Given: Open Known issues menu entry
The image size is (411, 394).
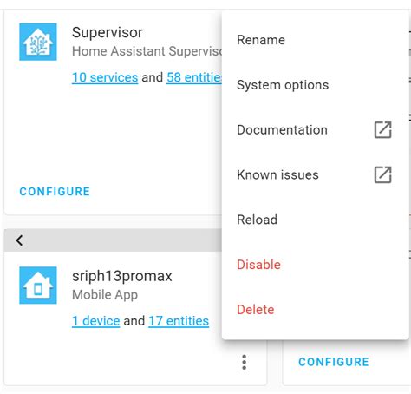Looking at the screenshot, I should (316, 174).
